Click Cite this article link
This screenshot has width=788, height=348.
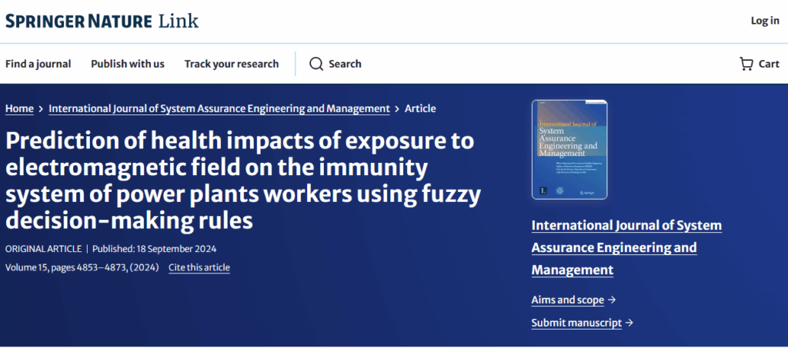[x=199, y=267]
